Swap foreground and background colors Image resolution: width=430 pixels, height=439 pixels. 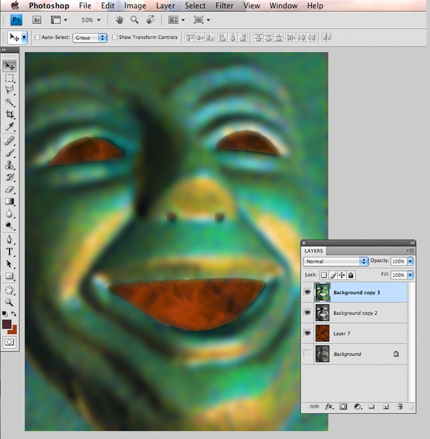click(14, 314)
